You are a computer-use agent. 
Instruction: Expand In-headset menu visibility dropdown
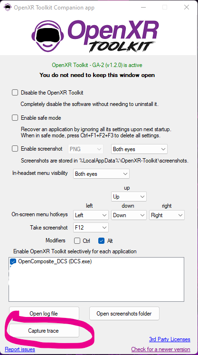(102, 174)
